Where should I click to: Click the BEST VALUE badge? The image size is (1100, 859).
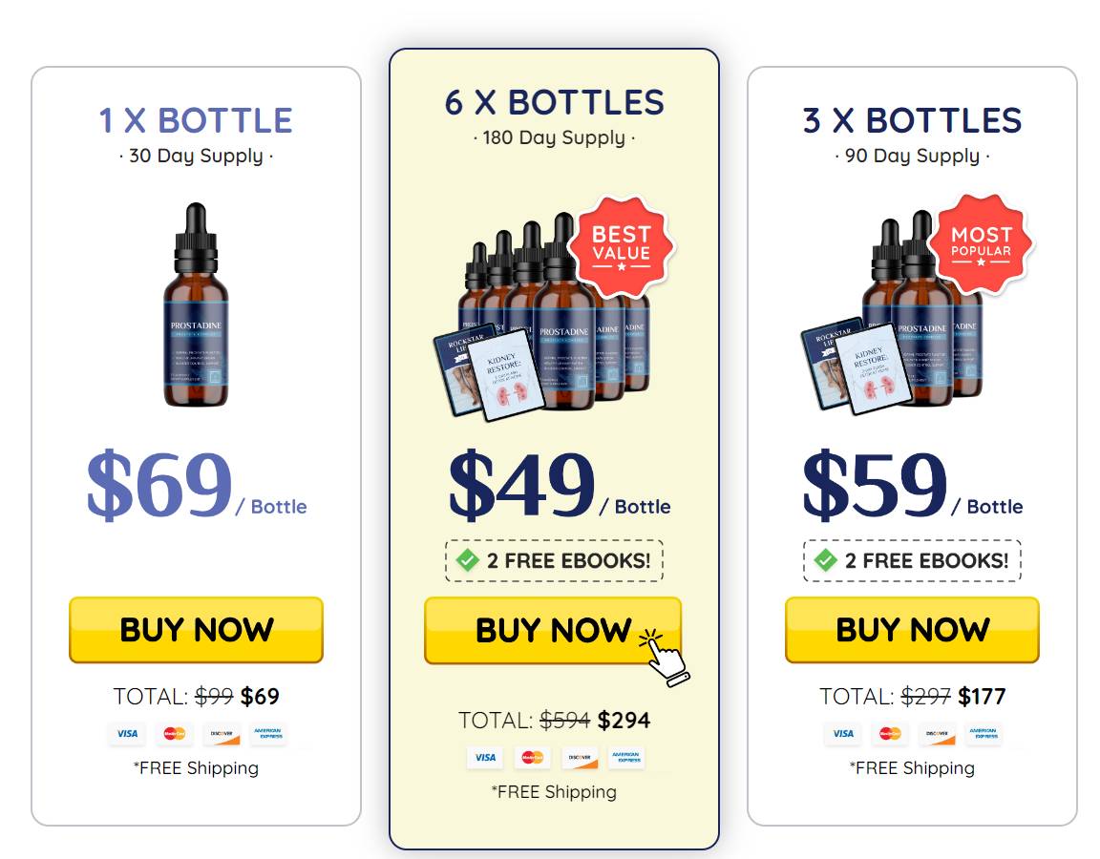click(625, 246)
